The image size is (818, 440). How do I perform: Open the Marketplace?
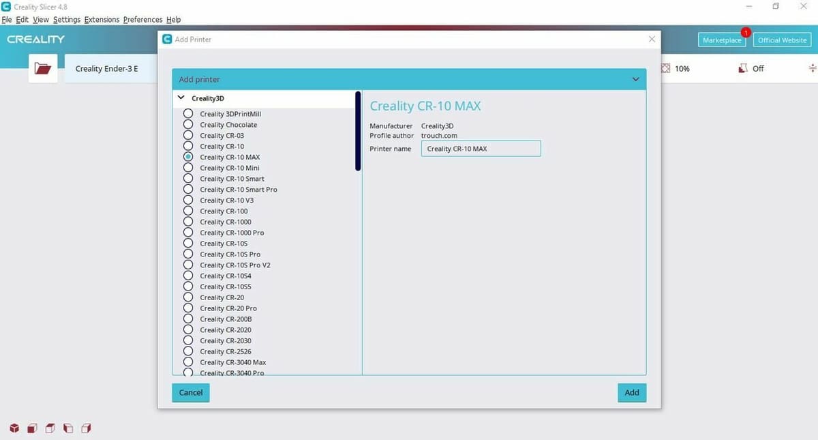click(x=722, y=40)
